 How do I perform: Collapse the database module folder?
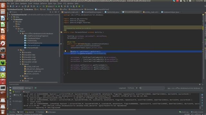pyautogui.click(x=12, y=19)
